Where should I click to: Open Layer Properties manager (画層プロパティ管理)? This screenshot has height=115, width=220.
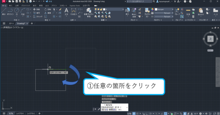pos(89,12)
